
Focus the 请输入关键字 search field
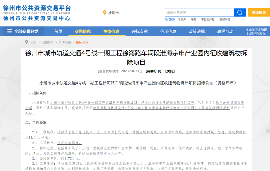pyautogui.click(x=199, y=12)
